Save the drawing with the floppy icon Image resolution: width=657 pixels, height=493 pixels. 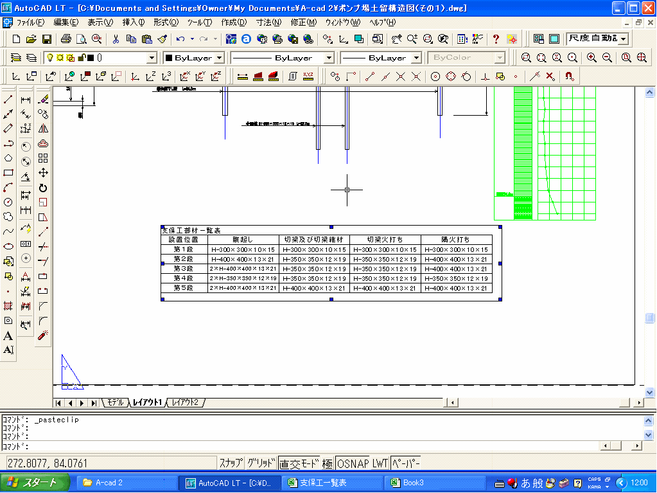click(46, 39)
